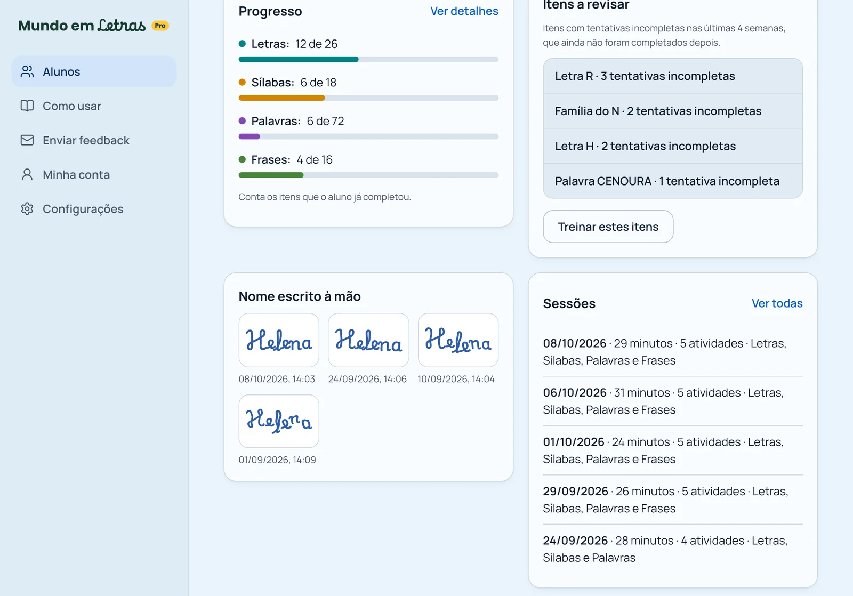
Task: Open Ver detalhes link in Progresso
Action: click(464, 11)
